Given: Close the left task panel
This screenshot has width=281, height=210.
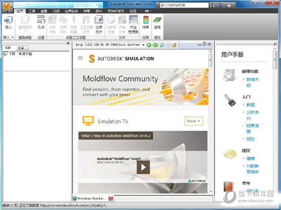Looking at the screenshot, I should click(x=68, y=43).
